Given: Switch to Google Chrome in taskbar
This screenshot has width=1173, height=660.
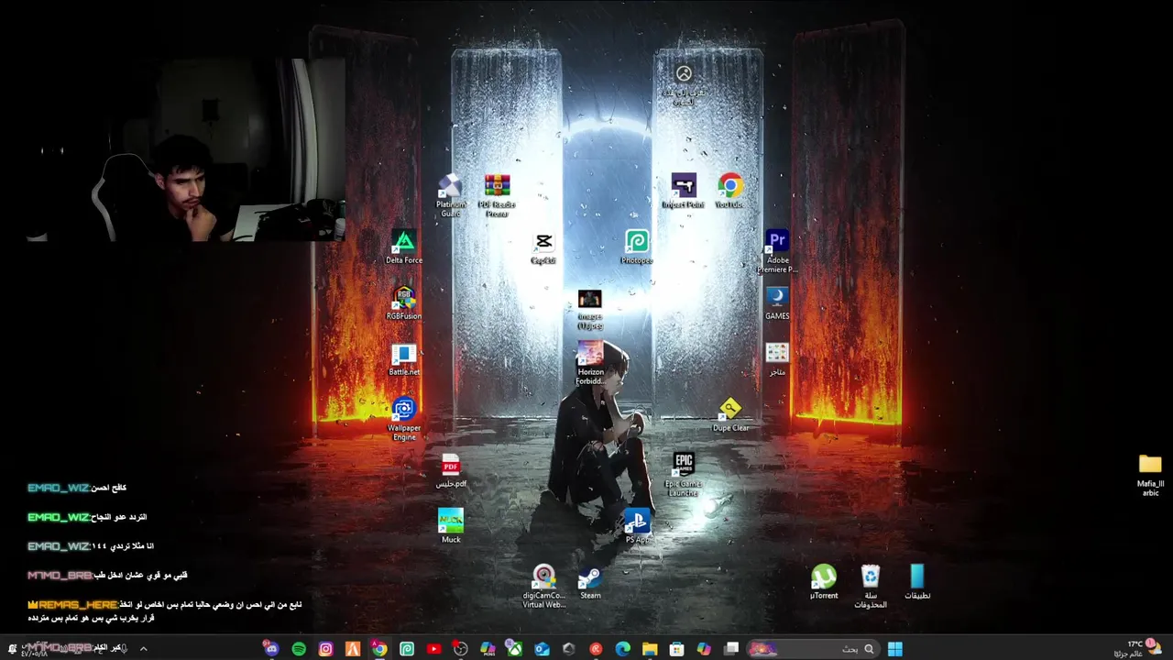Looking at the screenshot, I should tap(379, 649).
